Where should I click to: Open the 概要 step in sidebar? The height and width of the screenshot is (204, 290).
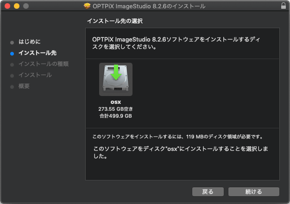click(24, 86)
